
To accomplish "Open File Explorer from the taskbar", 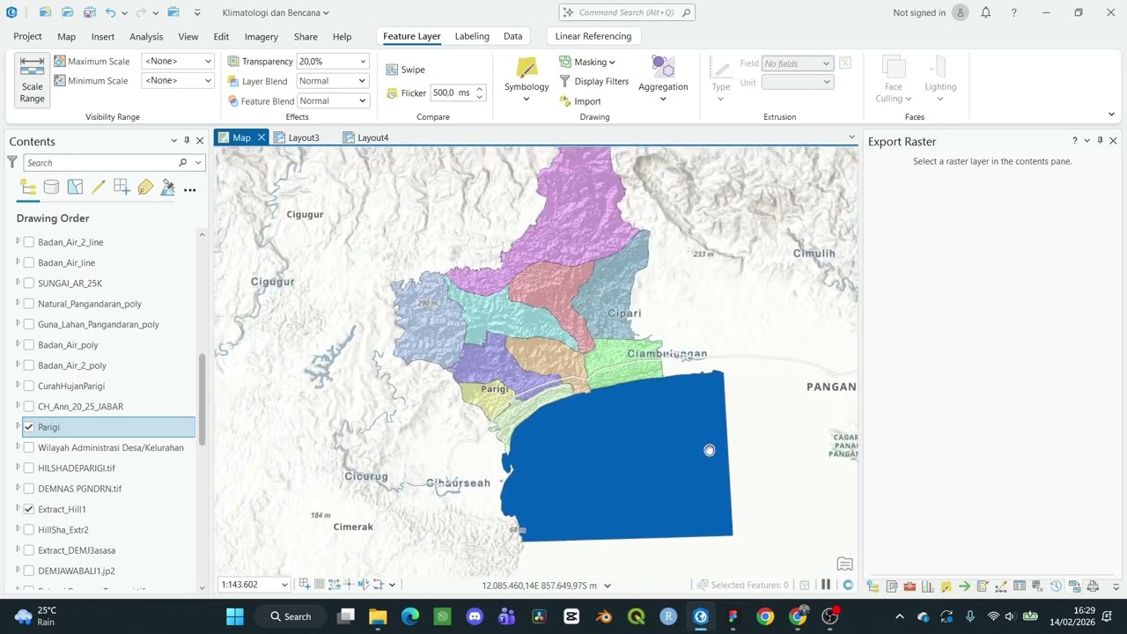I will [378, 616].
